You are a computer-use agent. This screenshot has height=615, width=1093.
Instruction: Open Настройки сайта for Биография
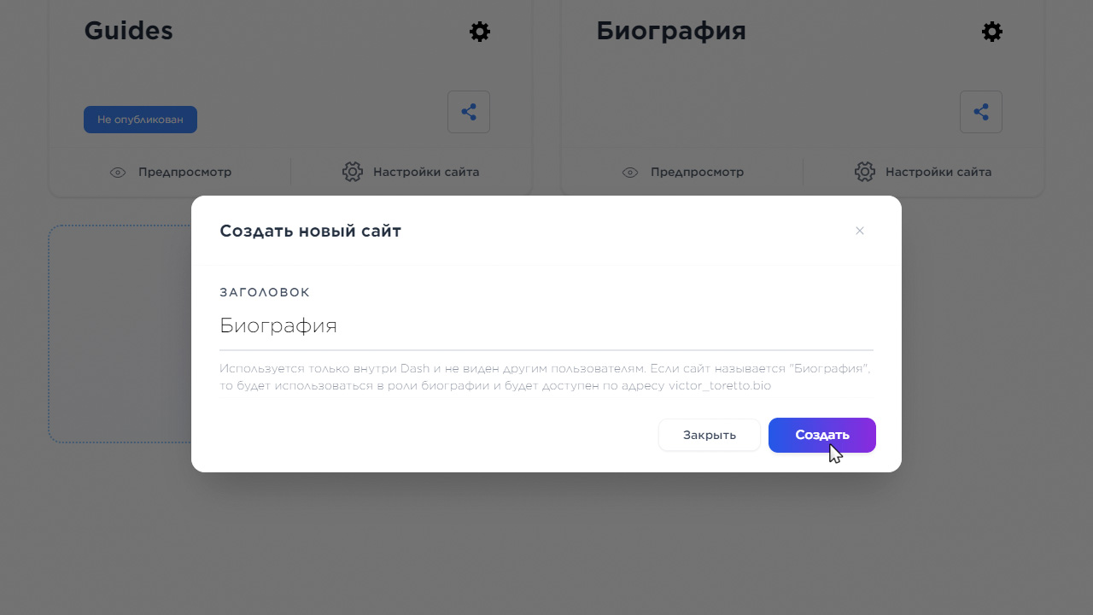(938, 172)
